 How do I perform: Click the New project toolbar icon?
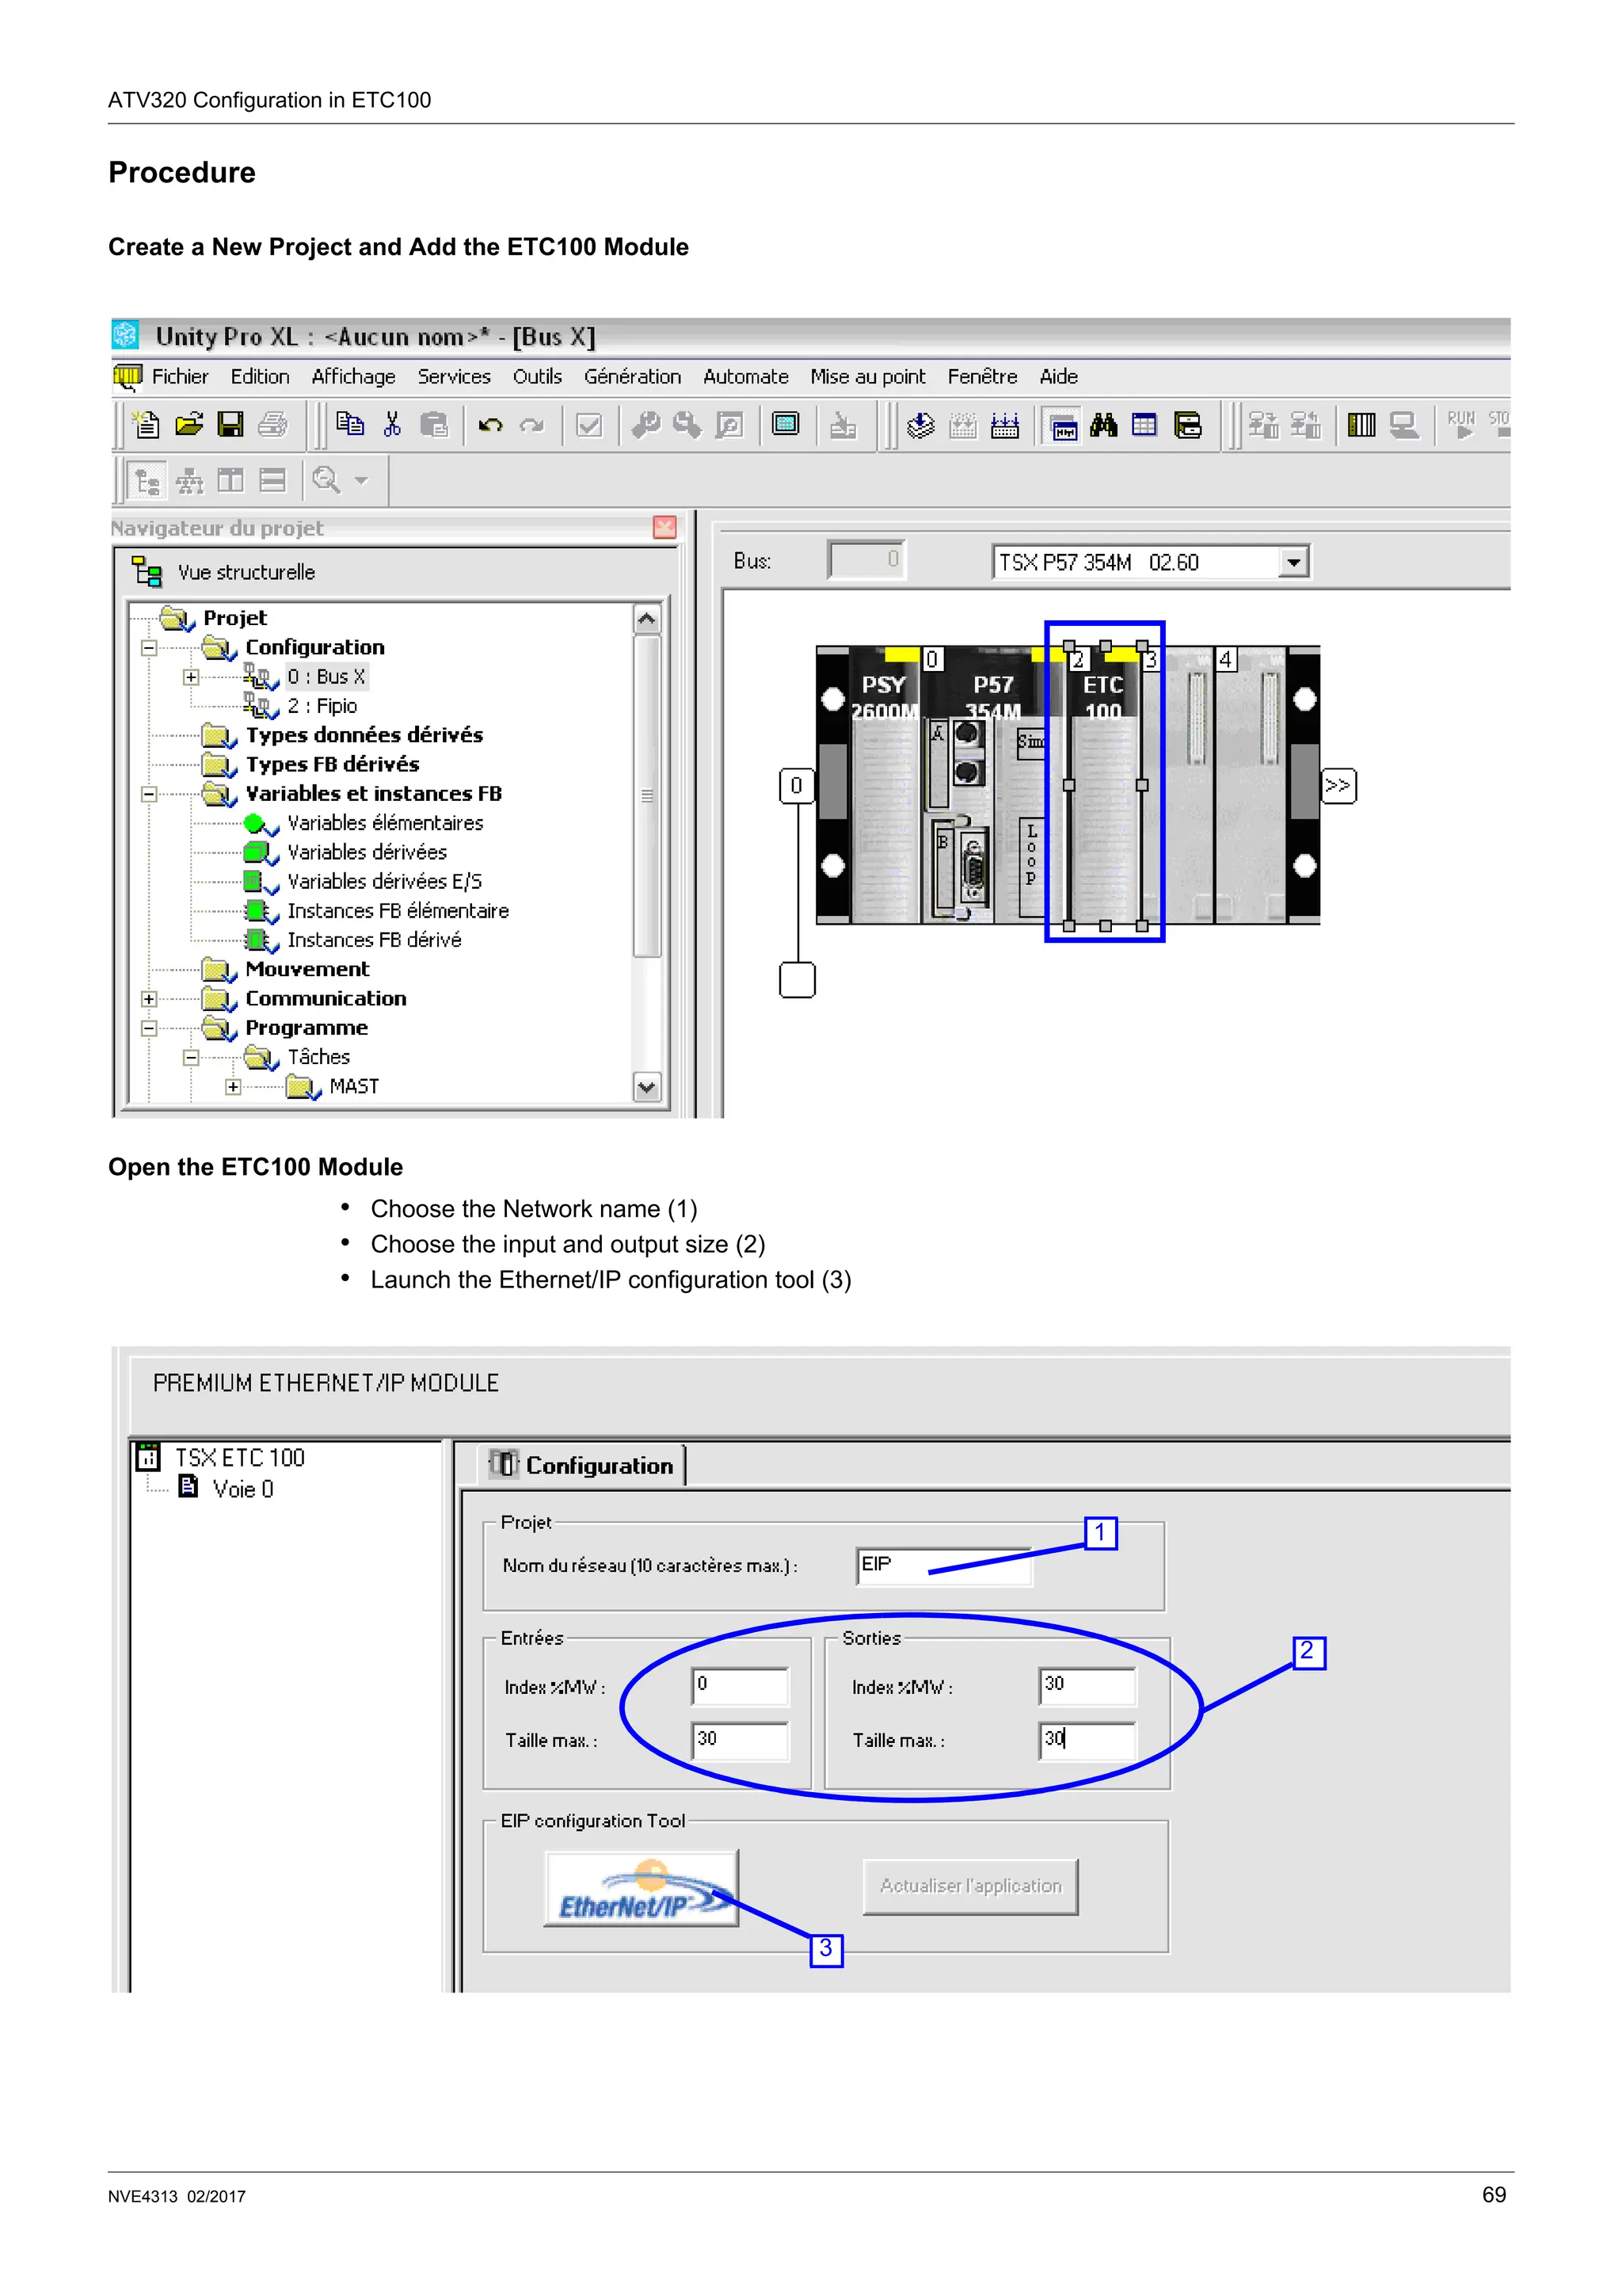point(147,425)
